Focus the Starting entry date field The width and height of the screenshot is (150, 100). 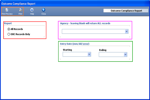coord(75,54)
